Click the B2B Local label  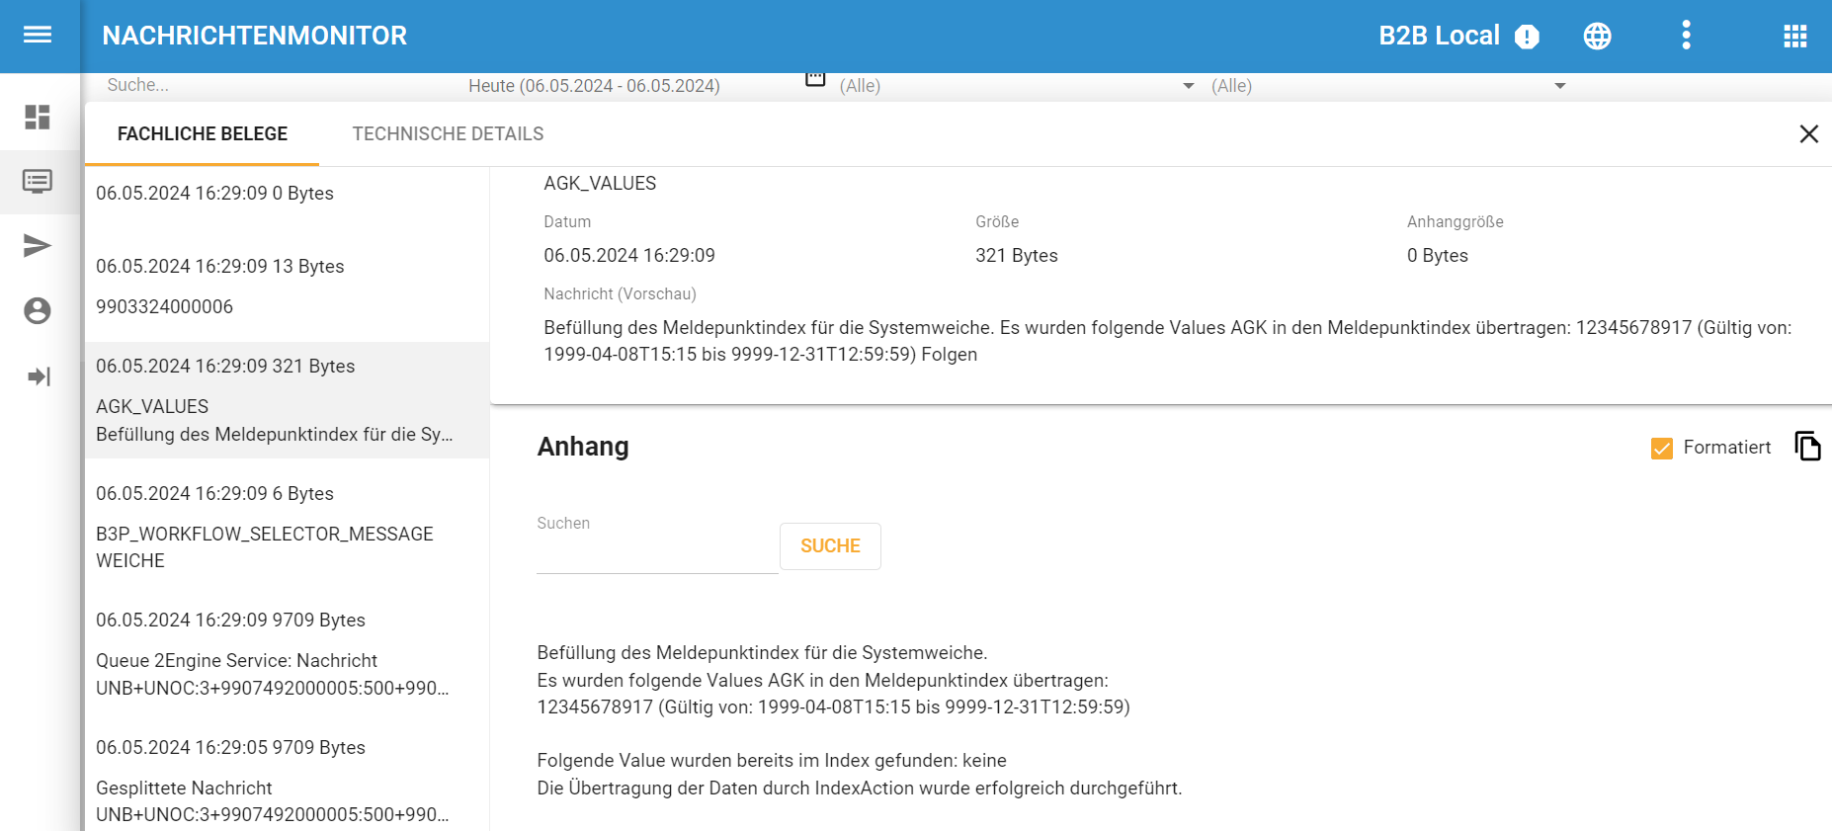pyautogui.click(x=1439, y=36)
